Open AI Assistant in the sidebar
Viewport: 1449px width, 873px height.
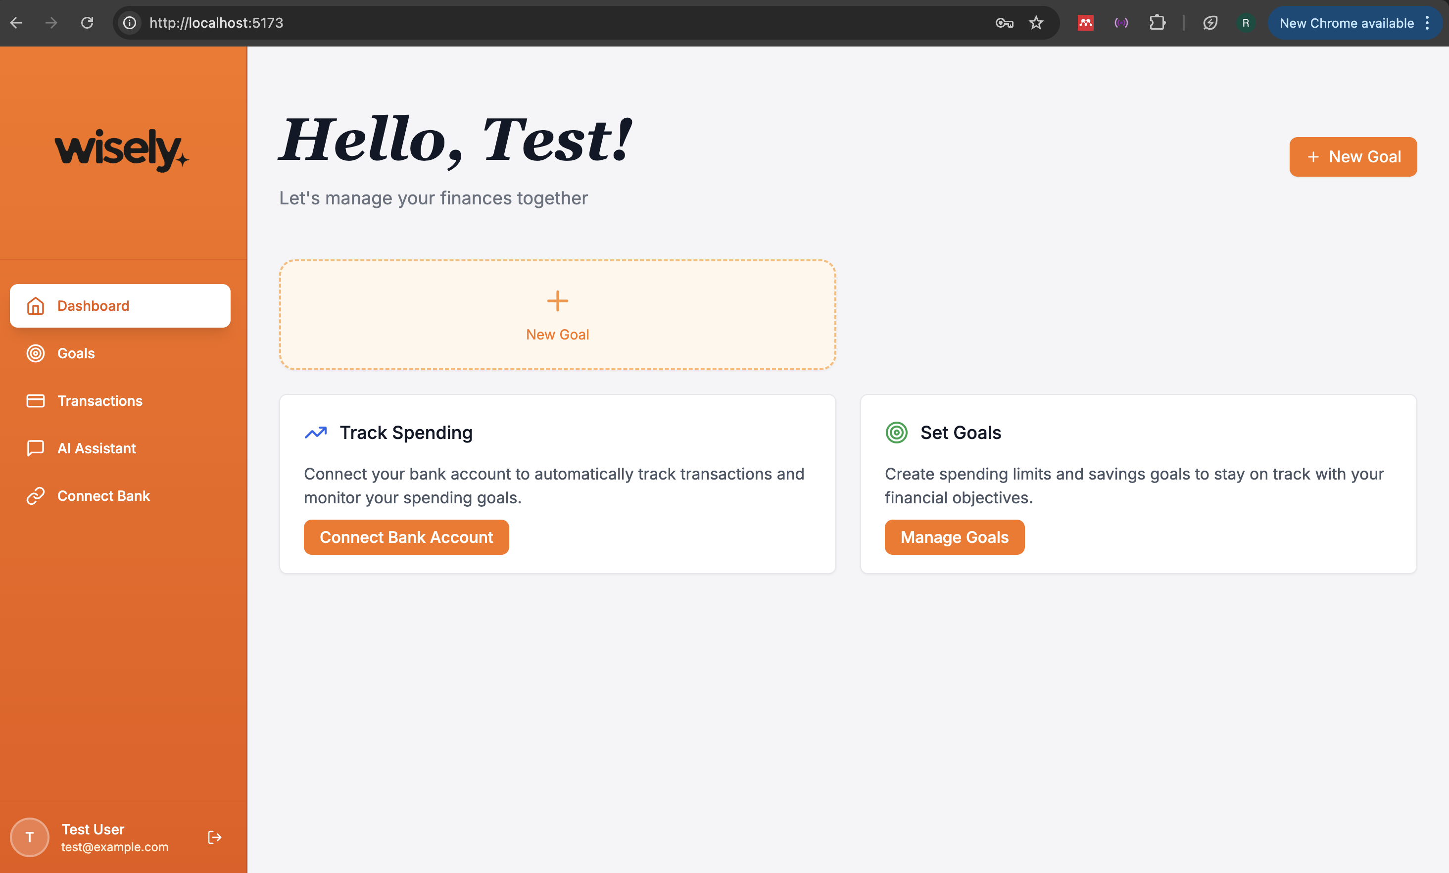97,448
